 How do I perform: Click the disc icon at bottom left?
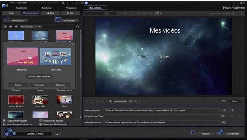pos(8,132)
